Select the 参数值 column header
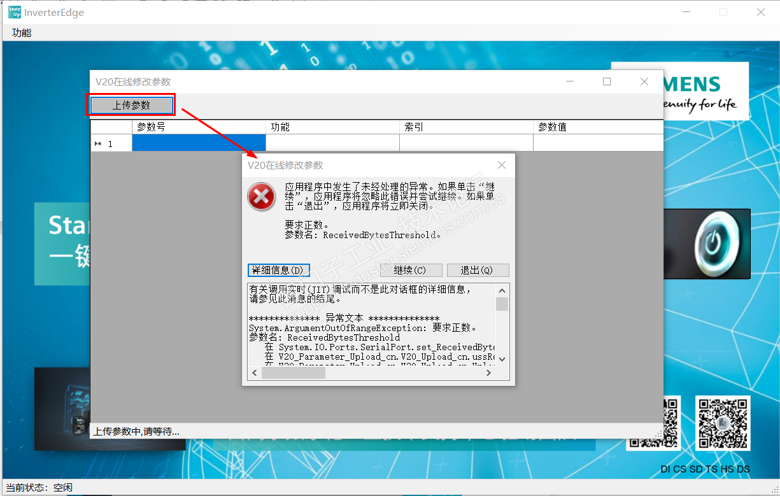 [x=598, y=127]
